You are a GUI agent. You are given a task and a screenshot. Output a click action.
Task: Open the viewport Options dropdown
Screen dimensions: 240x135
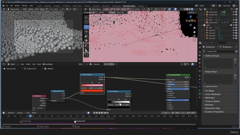click(192, 12)
